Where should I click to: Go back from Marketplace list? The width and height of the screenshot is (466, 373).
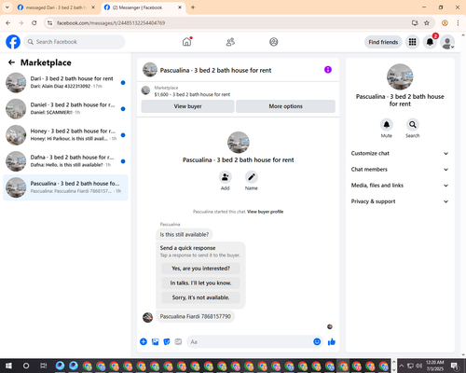[x=11, y=62]
